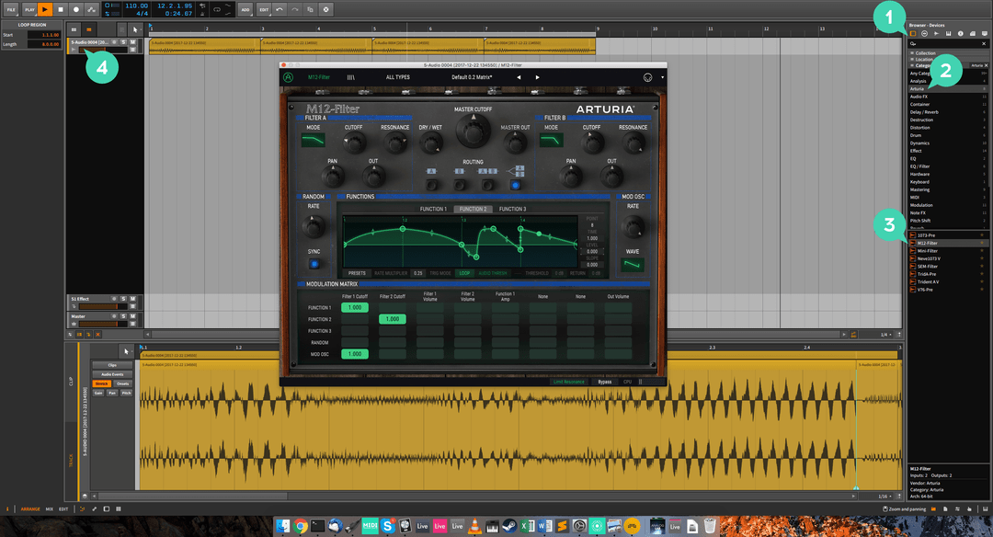Favorite the 1073-Pre device star

[x=982, y=235]
